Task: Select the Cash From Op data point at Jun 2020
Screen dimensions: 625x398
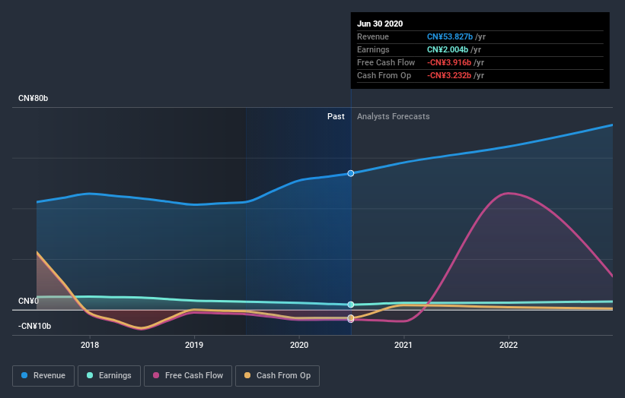Action: tap(351, 317)
